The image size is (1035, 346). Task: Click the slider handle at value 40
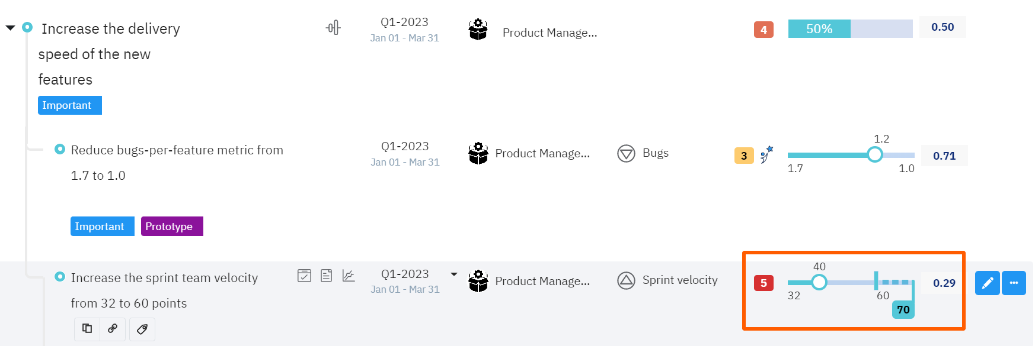tap(819, 282)
